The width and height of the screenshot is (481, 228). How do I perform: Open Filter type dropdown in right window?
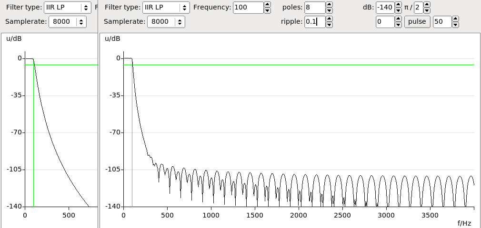tap(166, 7)
